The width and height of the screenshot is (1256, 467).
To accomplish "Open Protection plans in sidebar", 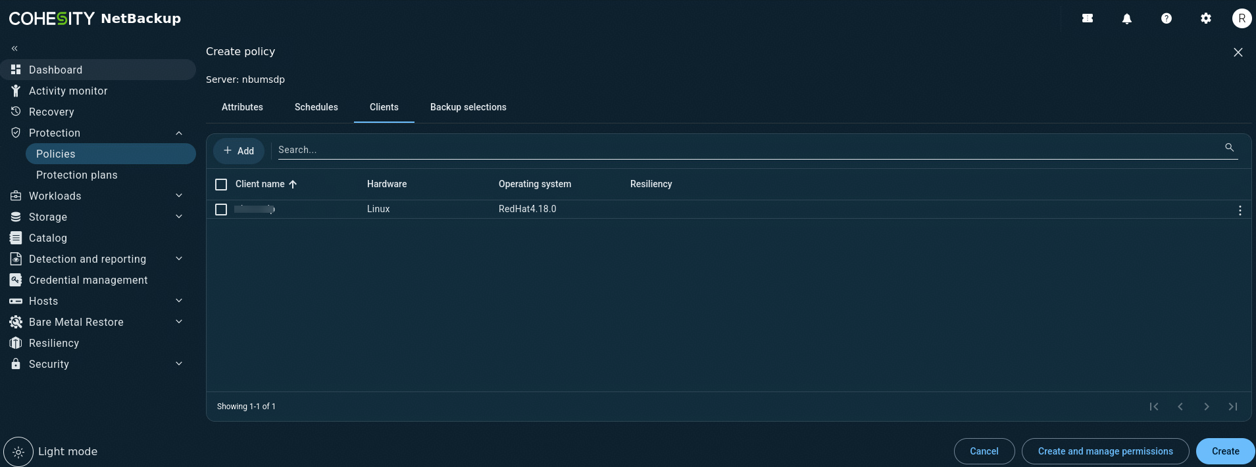I will [x=111, y=175].
